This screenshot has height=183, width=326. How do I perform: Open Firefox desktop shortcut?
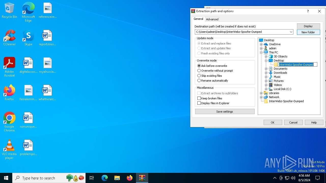(9, 93)
